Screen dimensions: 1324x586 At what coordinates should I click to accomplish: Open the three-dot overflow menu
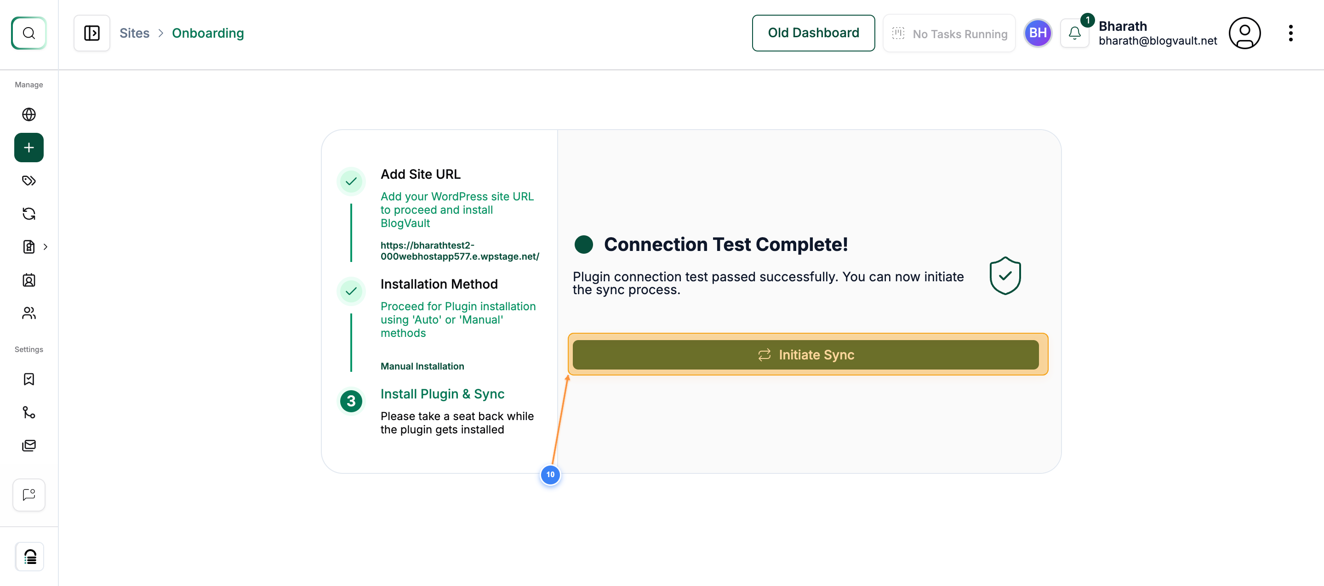click(x=1290, y=33)
